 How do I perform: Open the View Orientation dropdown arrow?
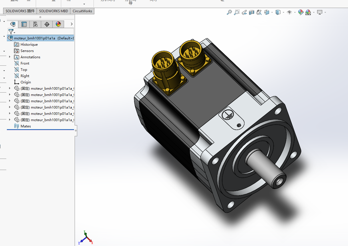272,12
